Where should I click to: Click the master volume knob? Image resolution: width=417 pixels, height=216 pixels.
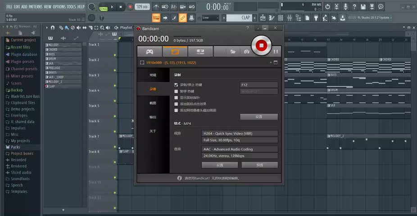coord(91,7)
